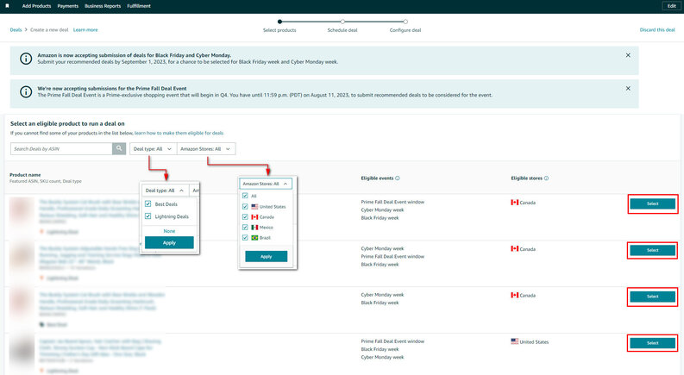The image size is (684, 375).
Task: Select second product with Cyber Monday first
Action: (653, 250)
